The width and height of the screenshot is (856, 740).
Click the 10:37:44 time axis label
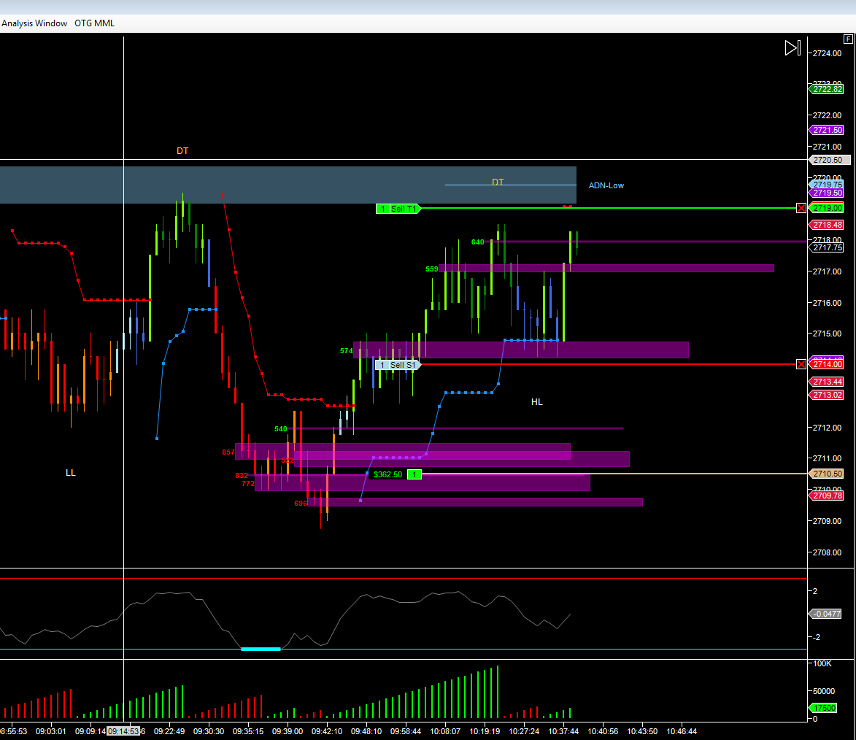click(563, 731)
